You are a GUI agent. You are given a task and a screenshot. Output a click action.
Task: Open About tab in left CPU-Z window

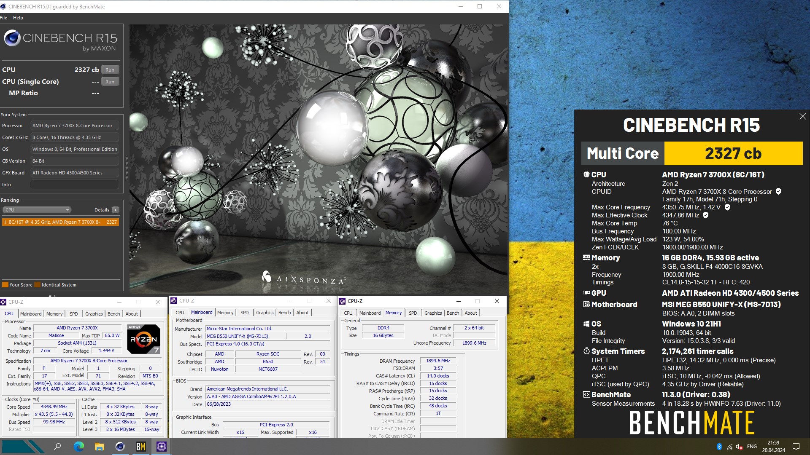coord(132,314)
